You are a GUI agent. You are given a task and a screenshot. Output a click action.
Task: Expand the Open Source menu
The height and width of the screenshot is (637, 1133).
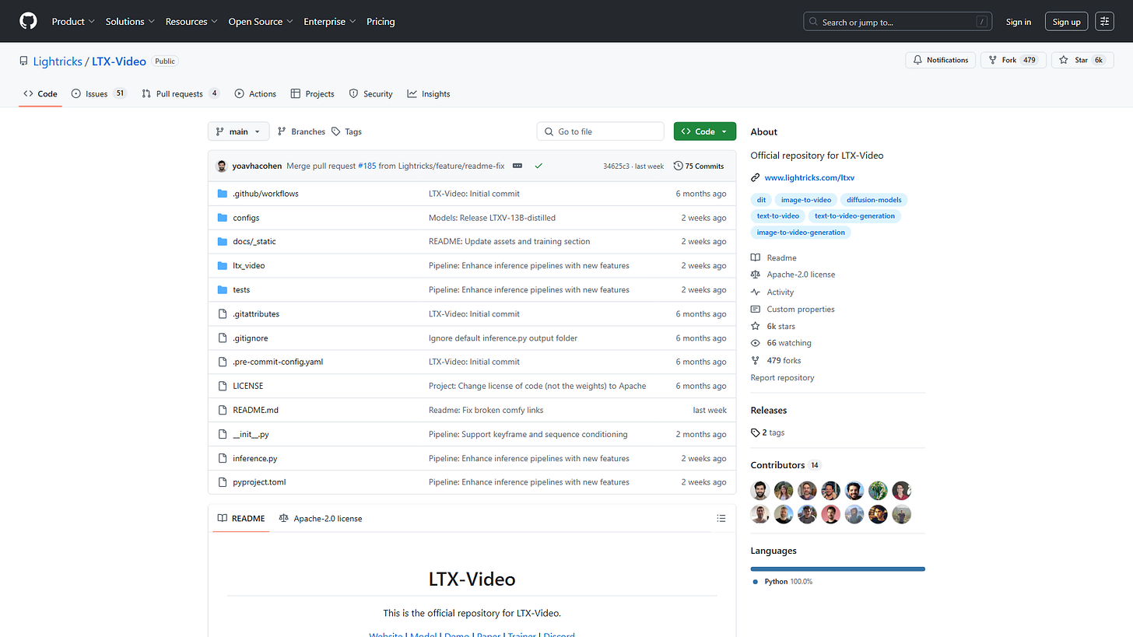point(261,22)
